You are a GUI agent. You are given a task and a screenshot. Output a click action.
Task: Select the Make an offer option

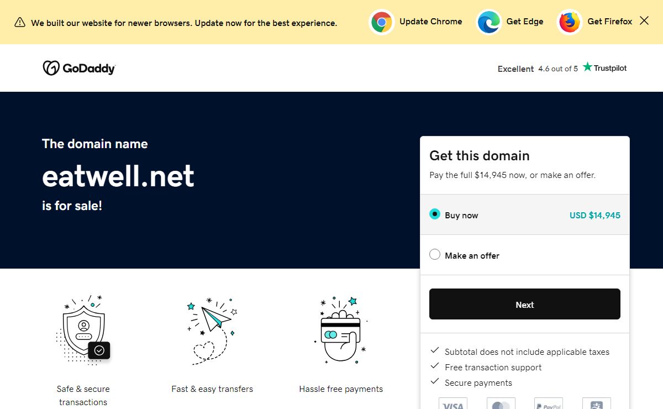[x=435, y=254]
